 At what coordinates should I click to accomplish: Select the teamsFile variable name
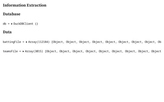coord(10,51)
